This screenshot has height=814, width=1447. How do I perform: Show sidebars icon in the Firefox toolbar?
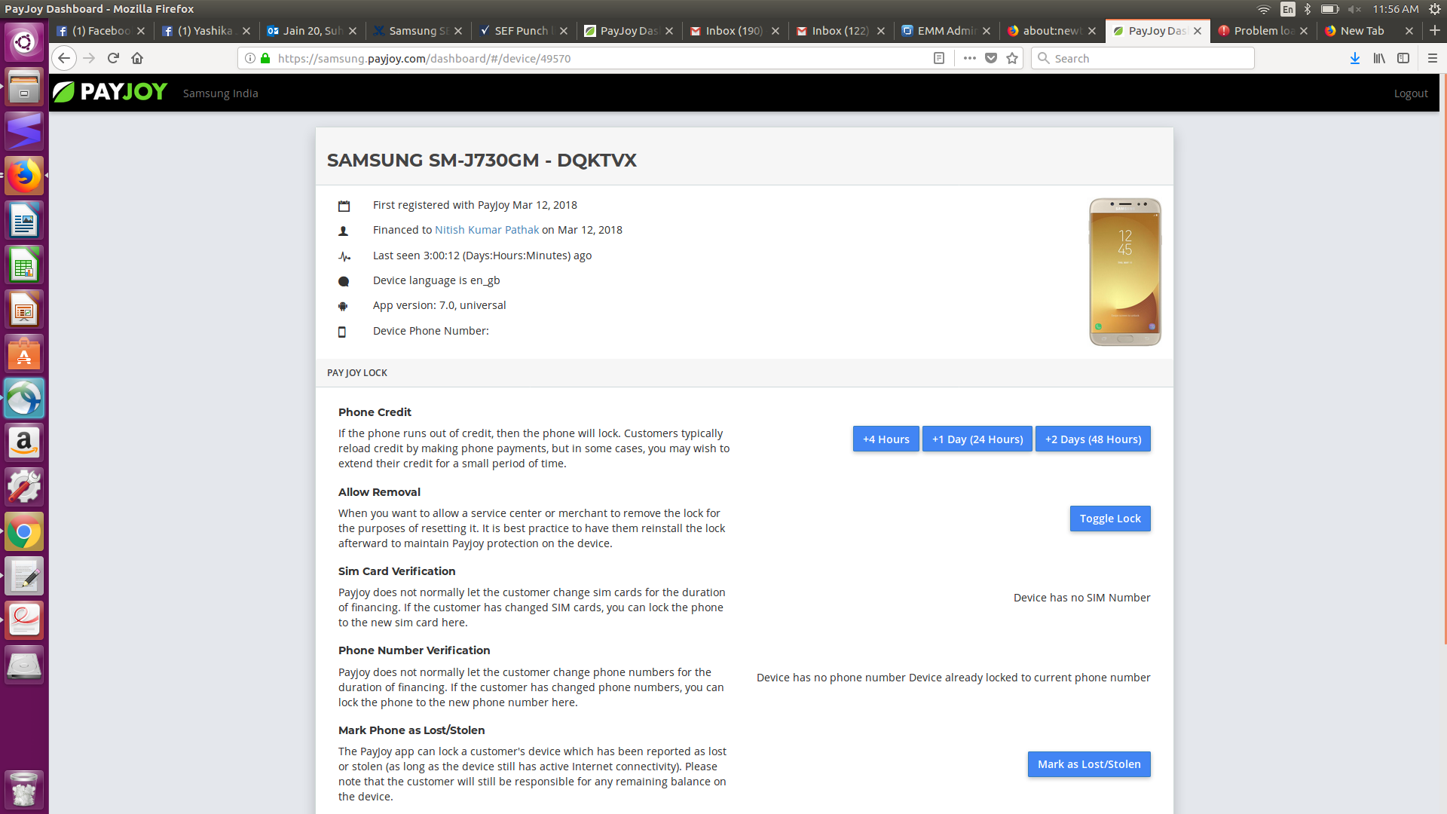1403,58
